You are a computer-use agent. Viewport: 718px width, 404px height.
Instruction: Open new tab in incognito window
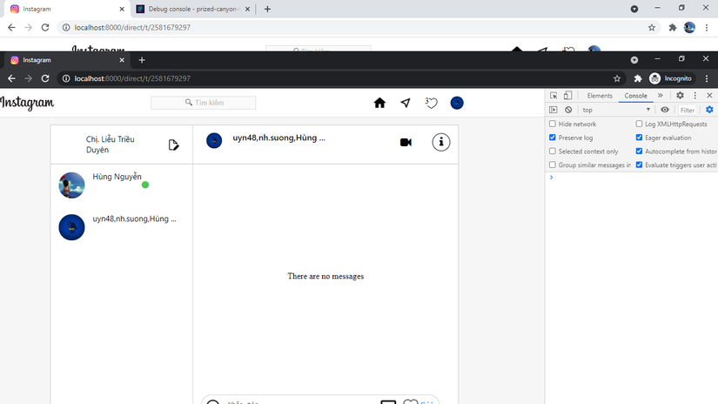pos(142,60)
